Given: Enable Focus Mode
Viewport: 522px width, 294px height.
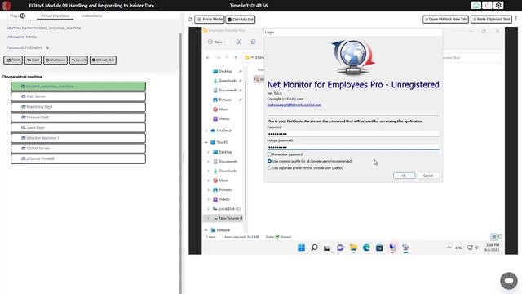Looking at the screenshot, I should point(210,20).
